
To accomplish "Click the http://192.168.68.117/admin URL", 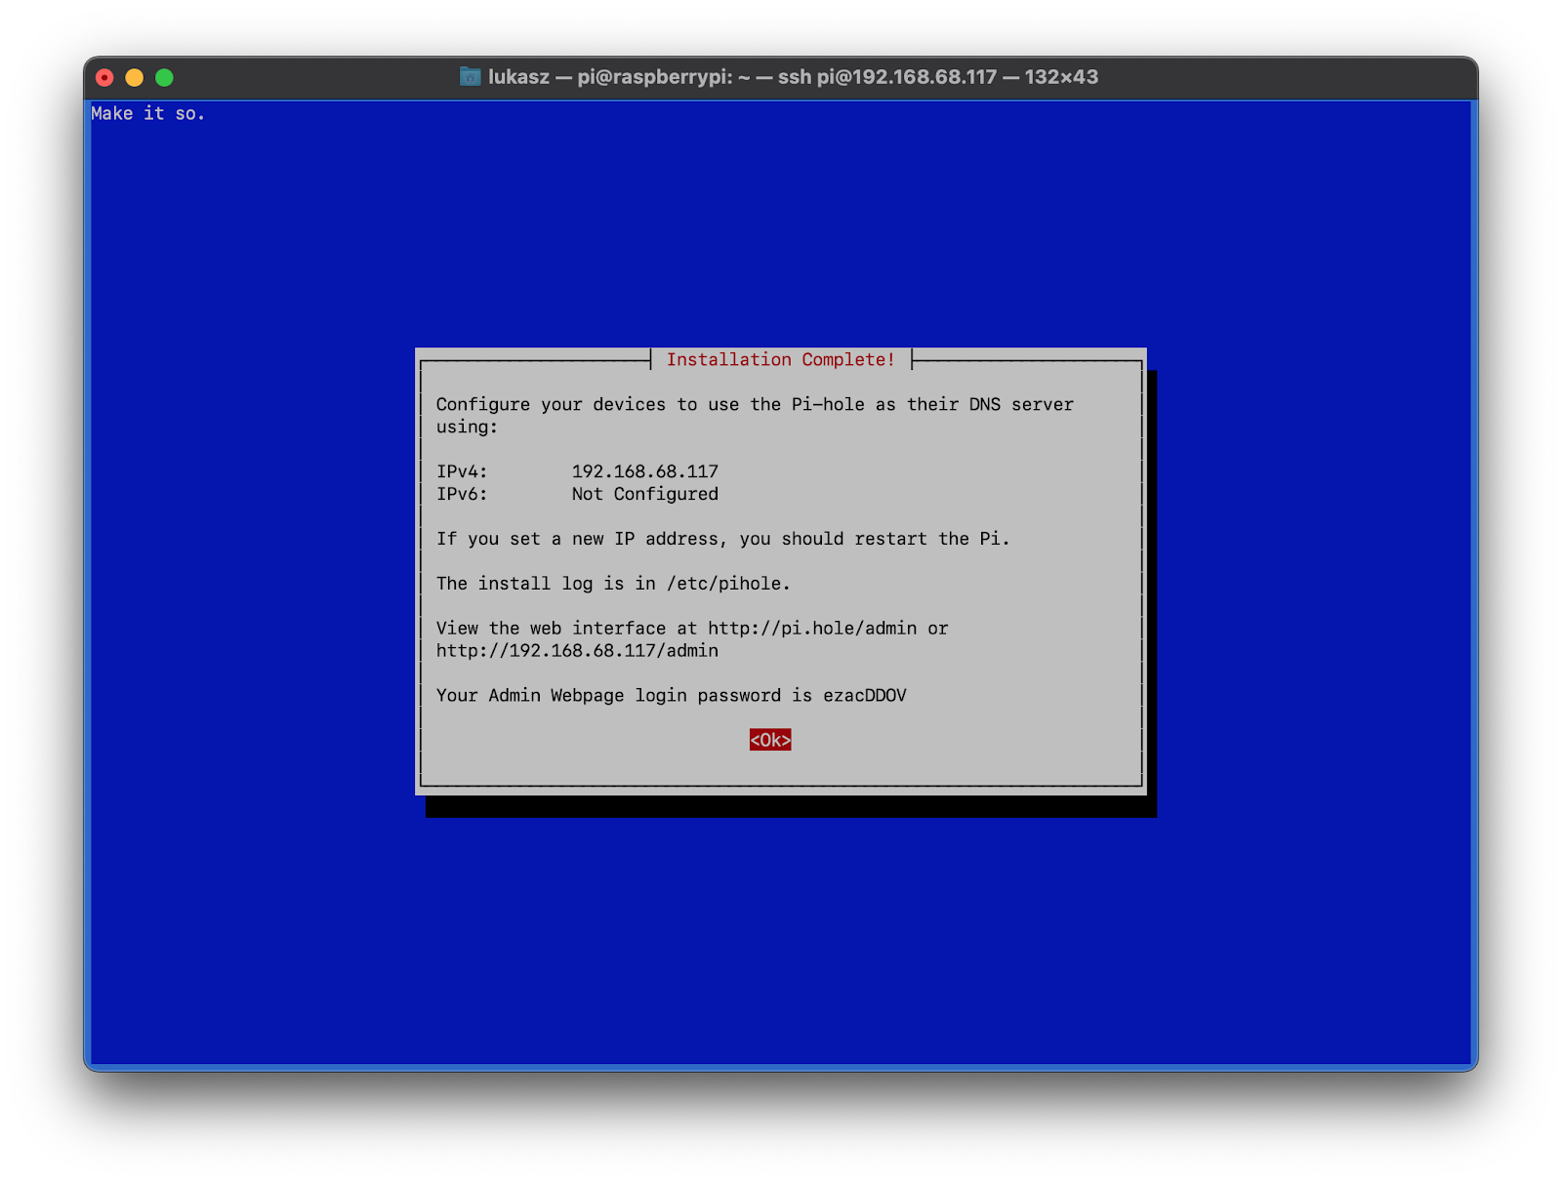I will (577, 650).
